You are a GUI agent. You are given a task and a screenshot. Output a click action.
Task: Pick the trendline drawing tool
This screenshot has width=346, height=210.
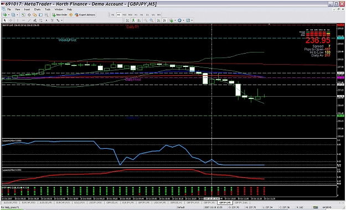(29, 20)
